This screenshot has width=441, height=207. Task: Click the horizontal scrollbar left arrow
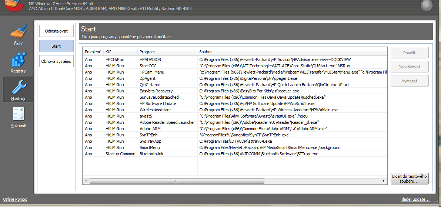click(x=86, y=181)
